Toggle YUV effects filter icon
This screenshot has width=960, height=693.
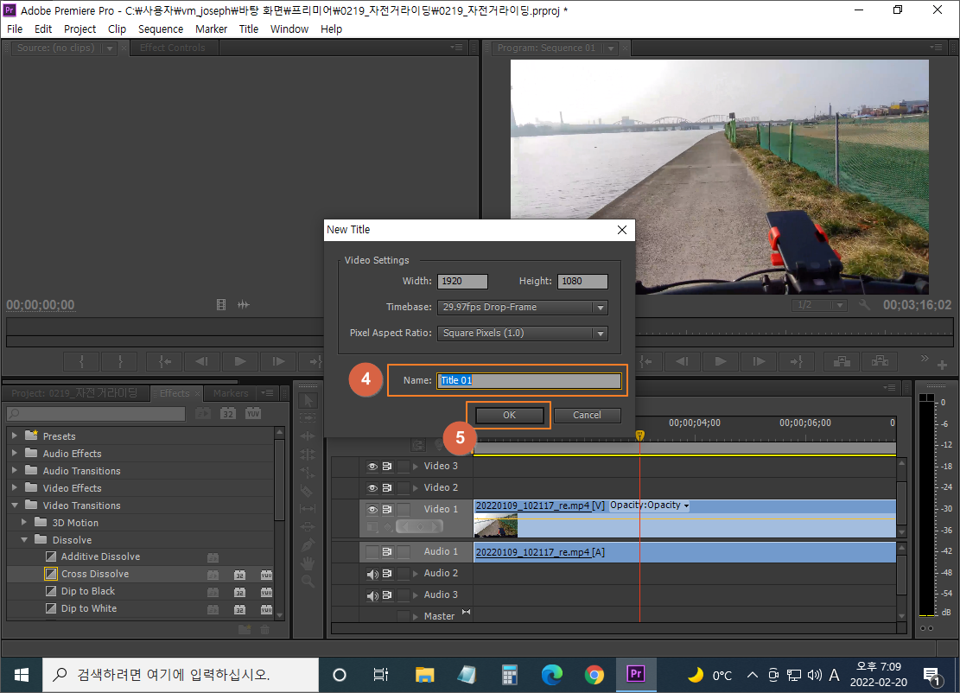tap(253, 413)
